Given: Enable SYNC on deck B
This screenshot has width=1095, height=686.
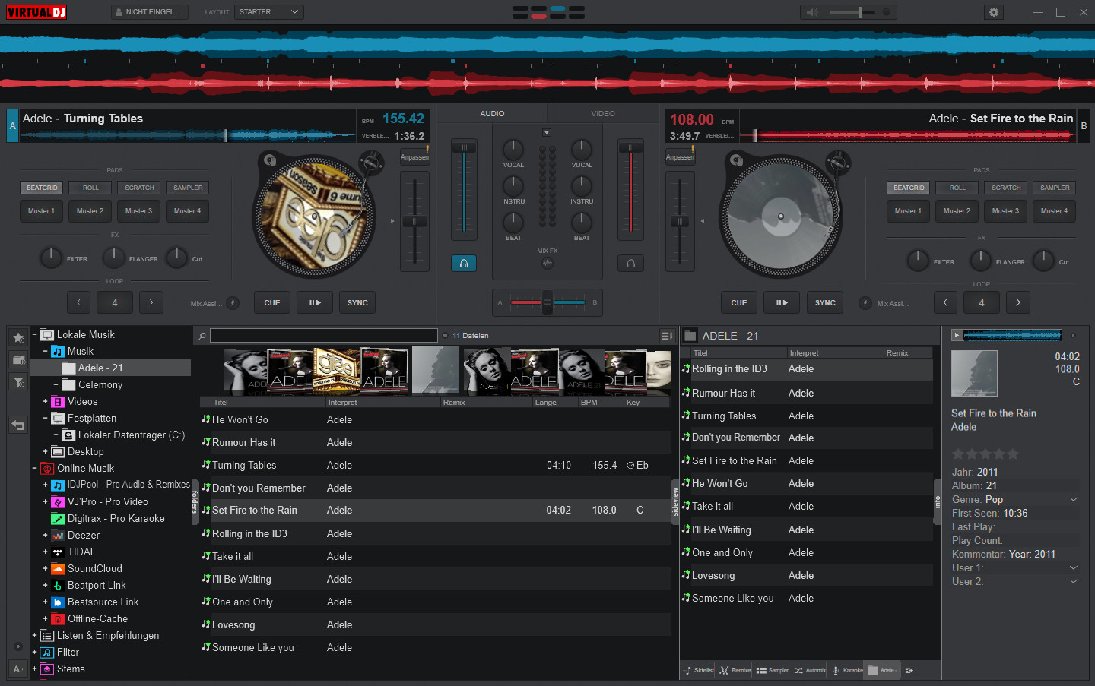Looking at the screenshot, I should pos(825,302).
